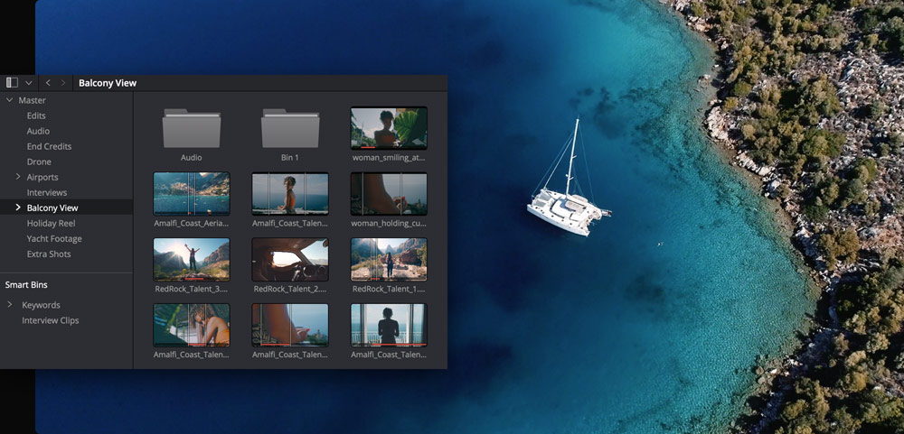The height and width of the screenshot is (434, 904).
Task: Go forward to next bin
Action: tap(63, 82)
